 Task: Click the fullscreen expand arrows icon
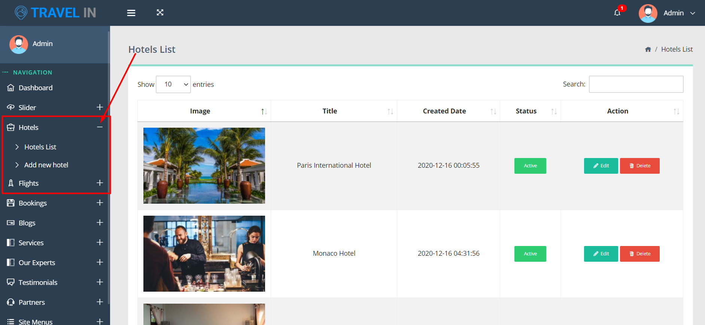160,13
